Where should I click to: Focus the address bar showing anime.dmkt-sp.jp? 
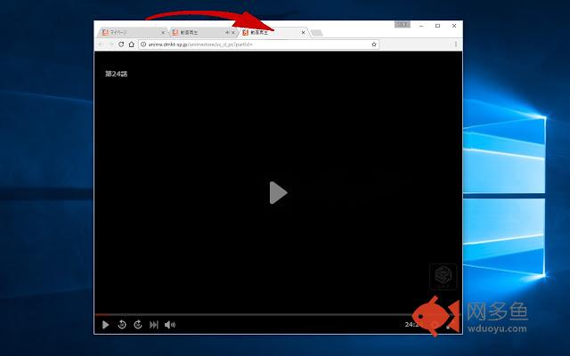coord(258,44)
